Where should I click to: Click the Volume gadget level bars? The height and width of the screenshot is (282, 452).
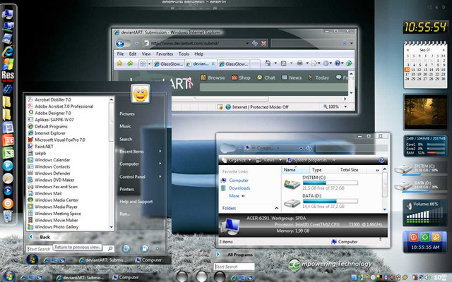point(425,216)
